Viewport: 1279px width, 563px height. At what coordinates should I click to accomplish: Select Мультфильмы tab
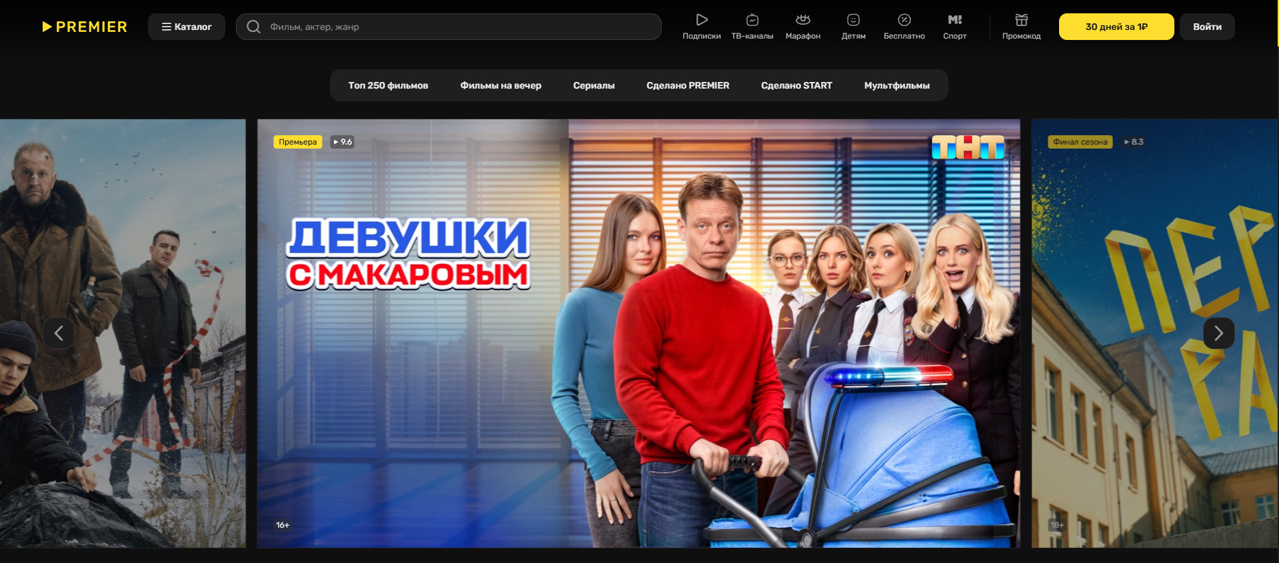[897, 85]
